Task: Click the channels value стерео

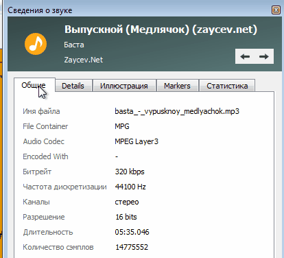Action: [127, 202]
